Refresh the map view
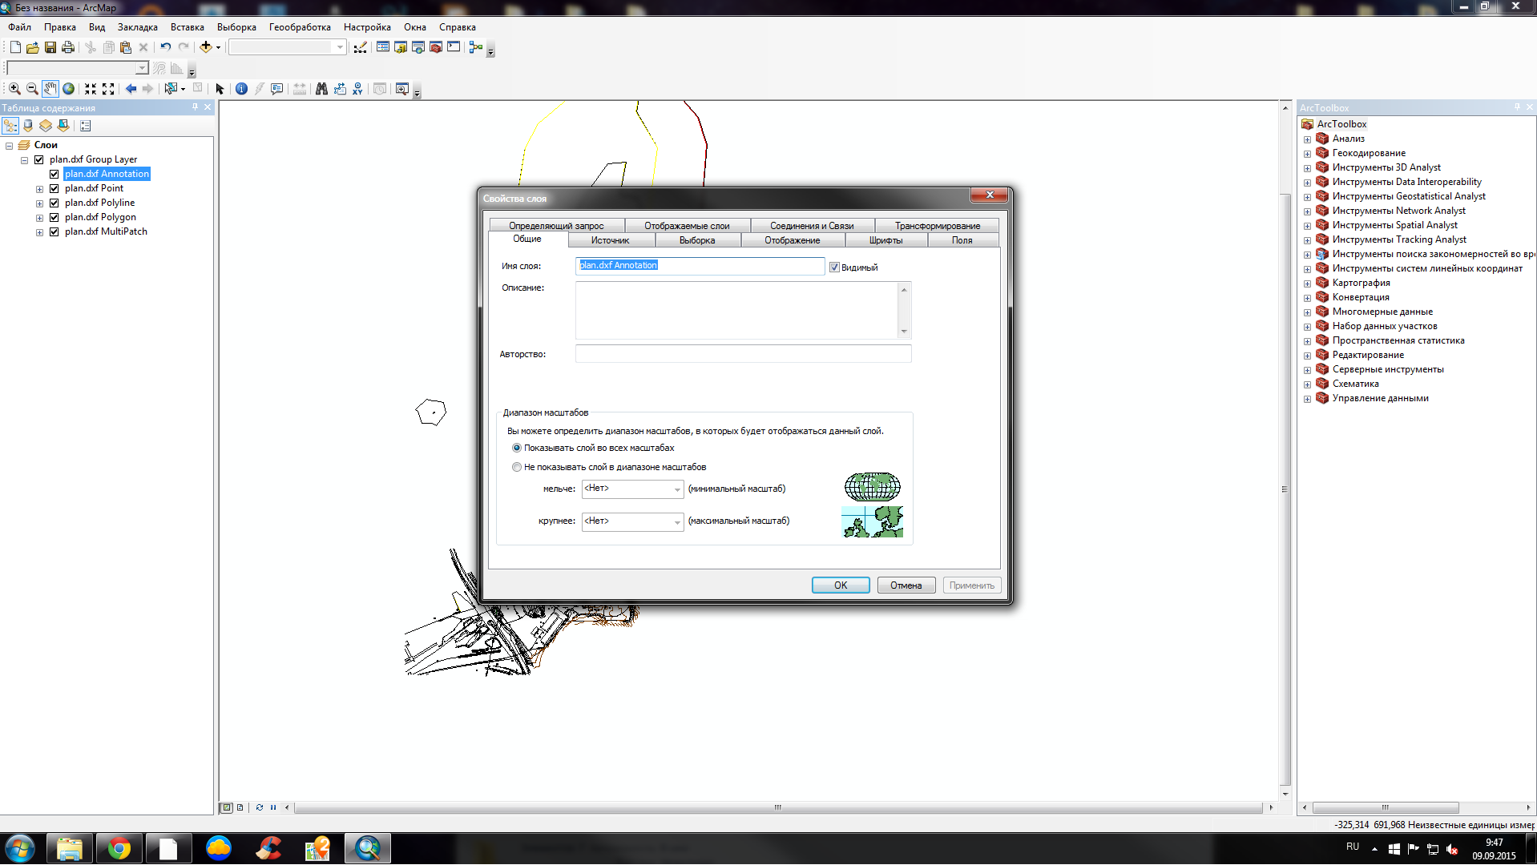The height and width of the screenshot is (865, 1537). 259,807
